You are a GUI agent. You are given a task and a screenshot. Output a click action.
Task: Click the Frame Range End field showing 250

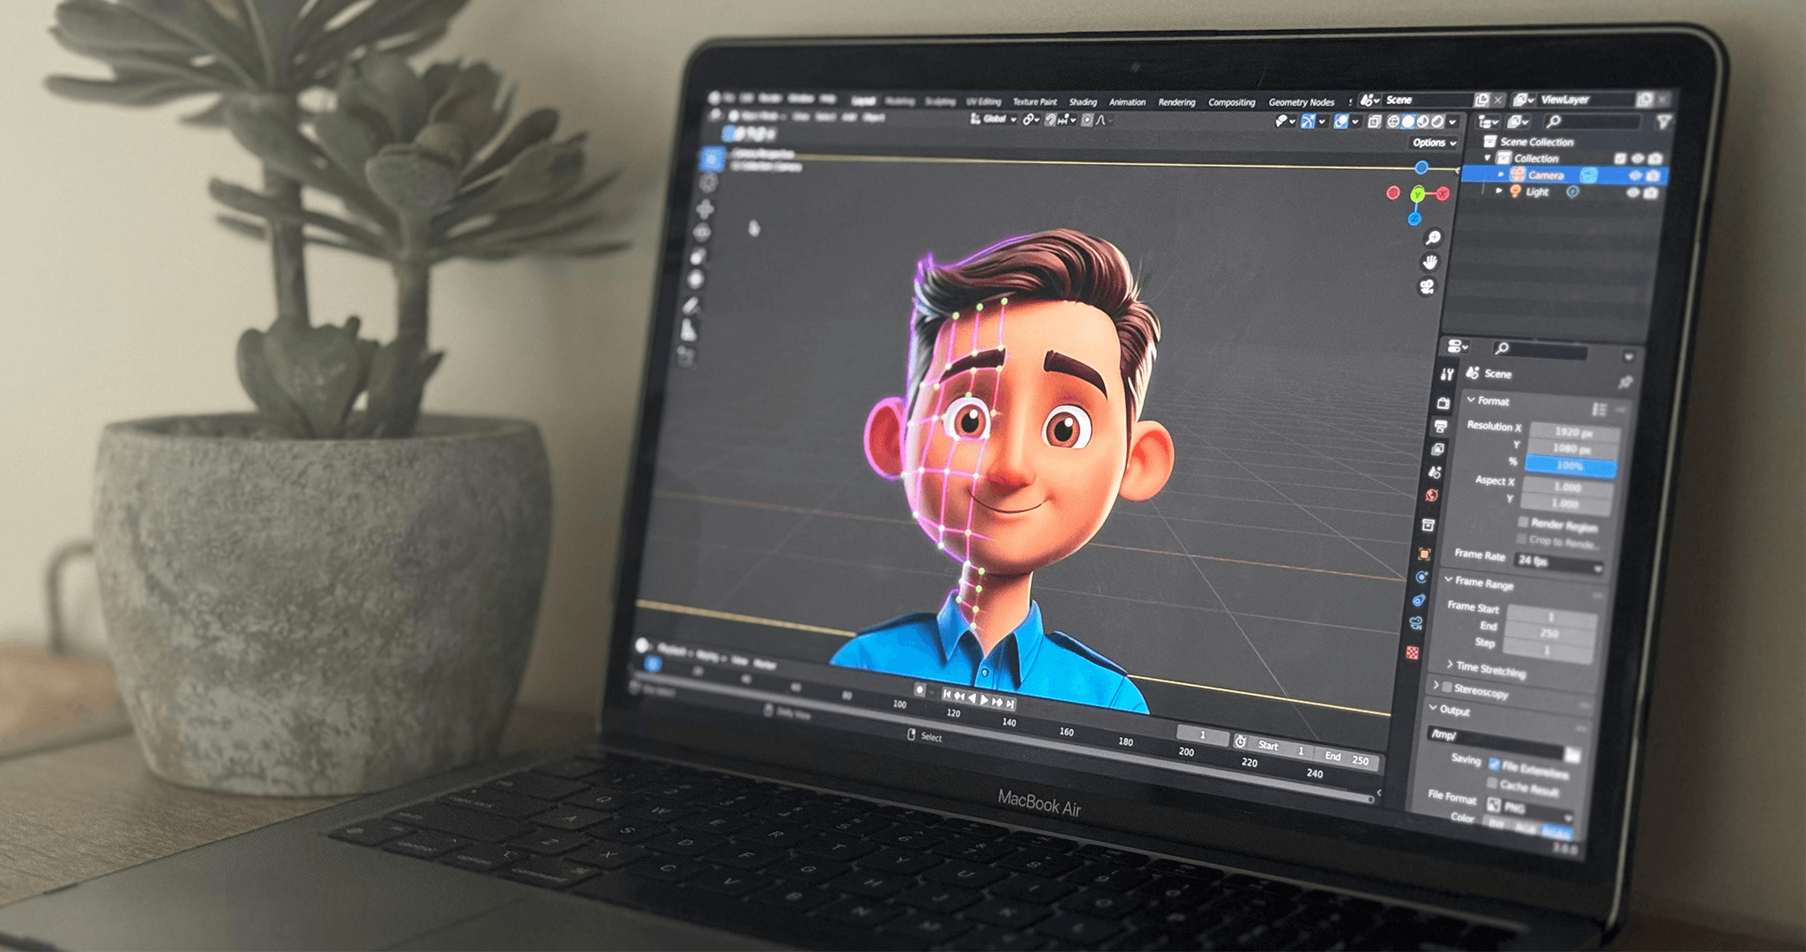pos(1550,632)
